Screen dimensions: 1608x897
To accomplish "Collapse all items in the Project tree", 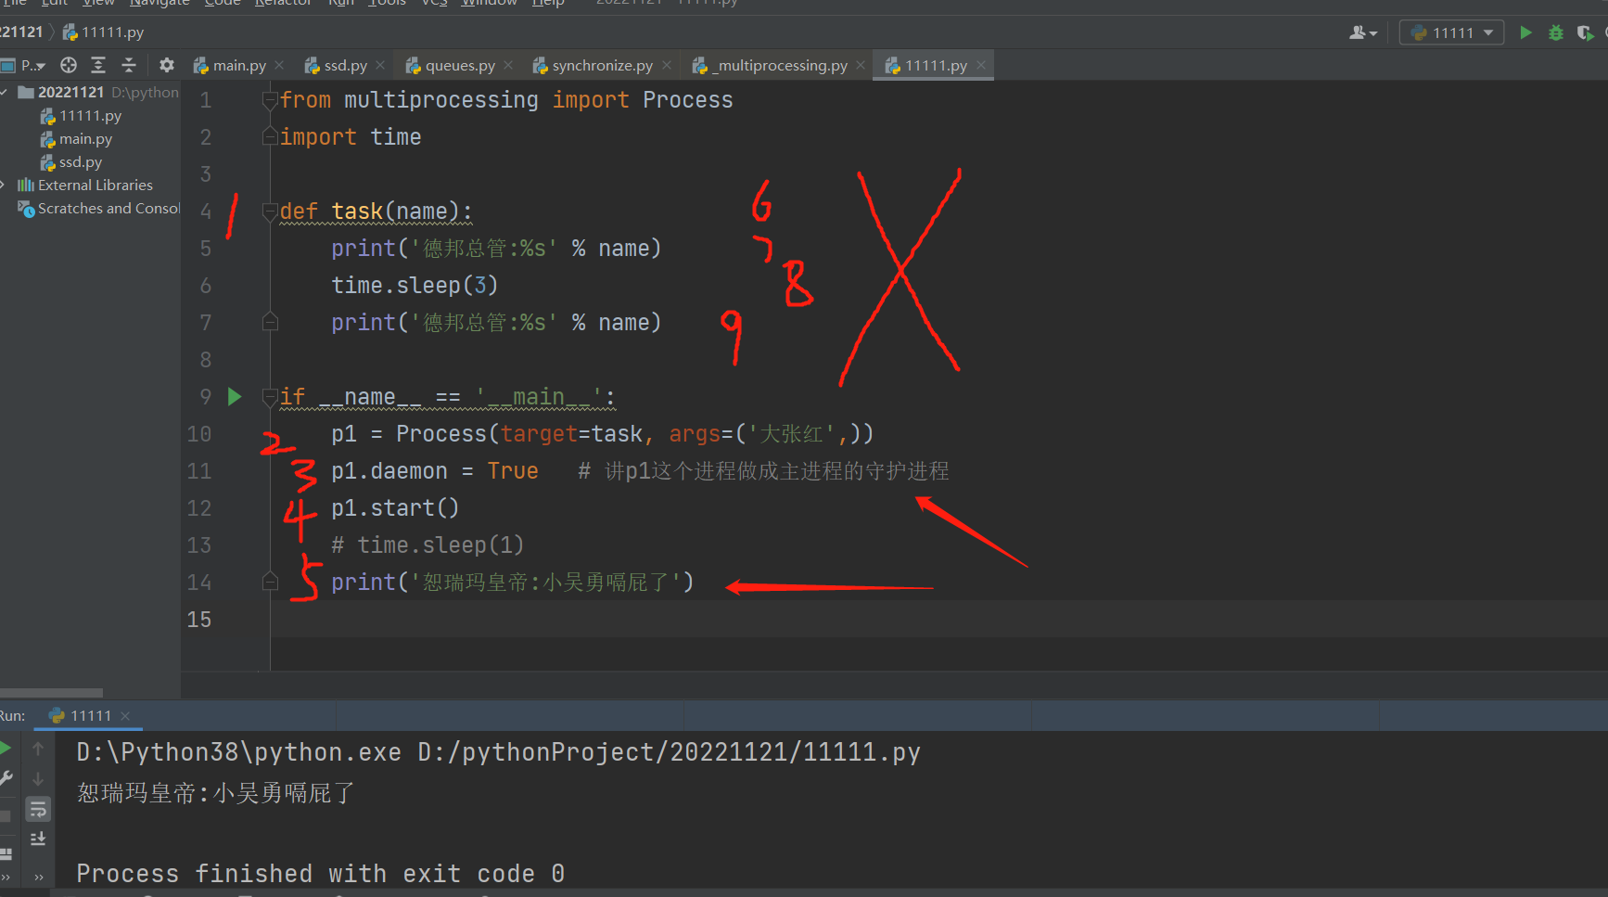I will tap(129, 65).
